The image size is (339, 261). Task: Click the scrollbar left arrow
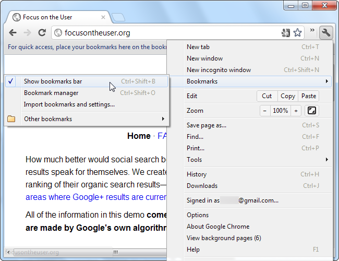click(8, 252)
